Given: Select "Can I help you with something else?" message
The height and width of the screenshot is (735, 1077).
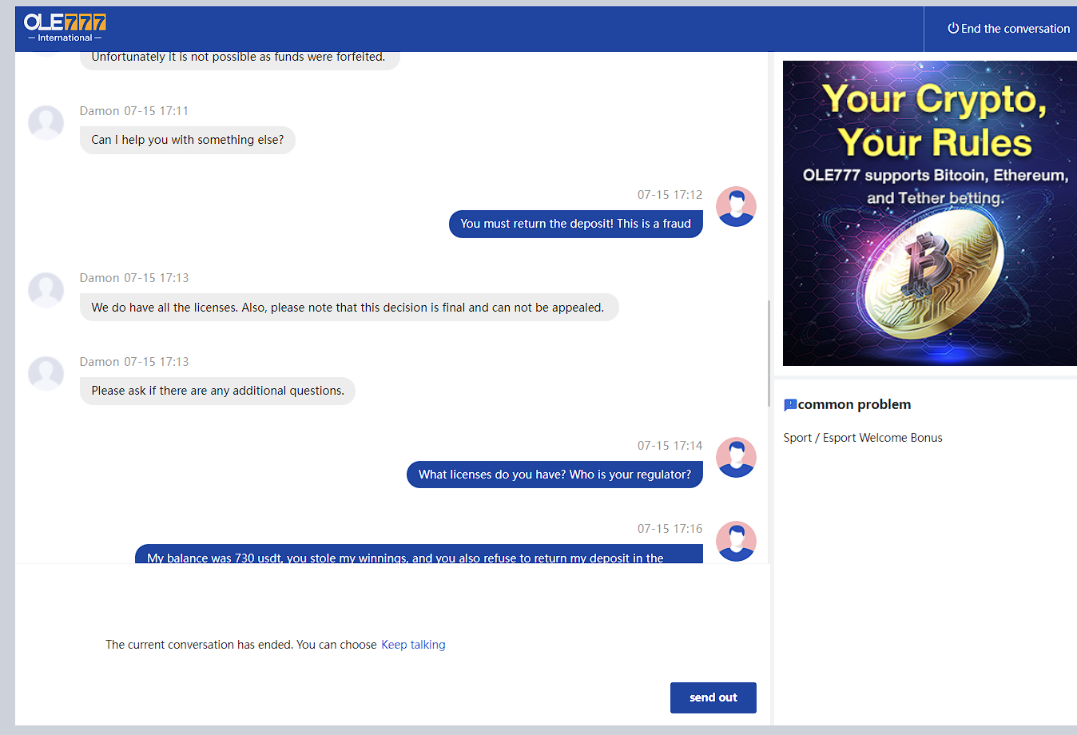Looking at the screenshot, I should pyautogui.click(x=187, y=140).
